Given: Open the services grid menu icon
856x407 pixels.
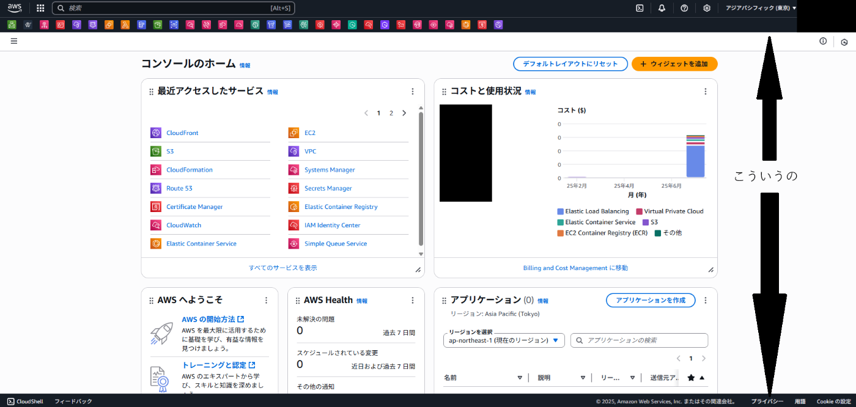Looking at the screenshot, I should tap(40, 8).
